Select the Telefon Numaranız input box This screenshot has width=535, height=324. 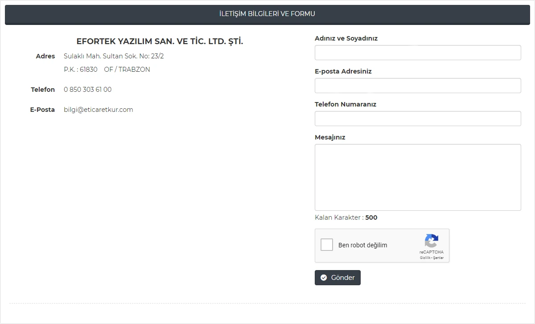[x=418, y=119]
